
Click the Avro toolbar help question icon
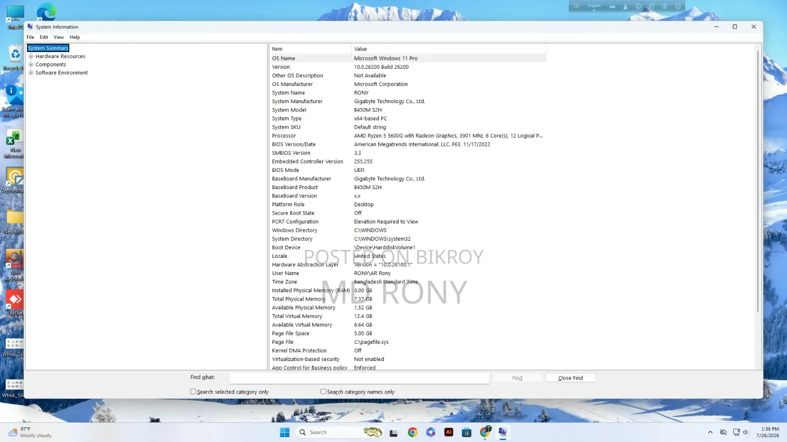(665, 6)
